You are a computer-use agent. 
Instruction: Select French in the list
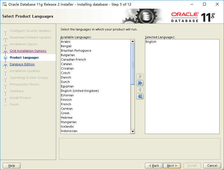pyautogui.click(x=96, y=104)
